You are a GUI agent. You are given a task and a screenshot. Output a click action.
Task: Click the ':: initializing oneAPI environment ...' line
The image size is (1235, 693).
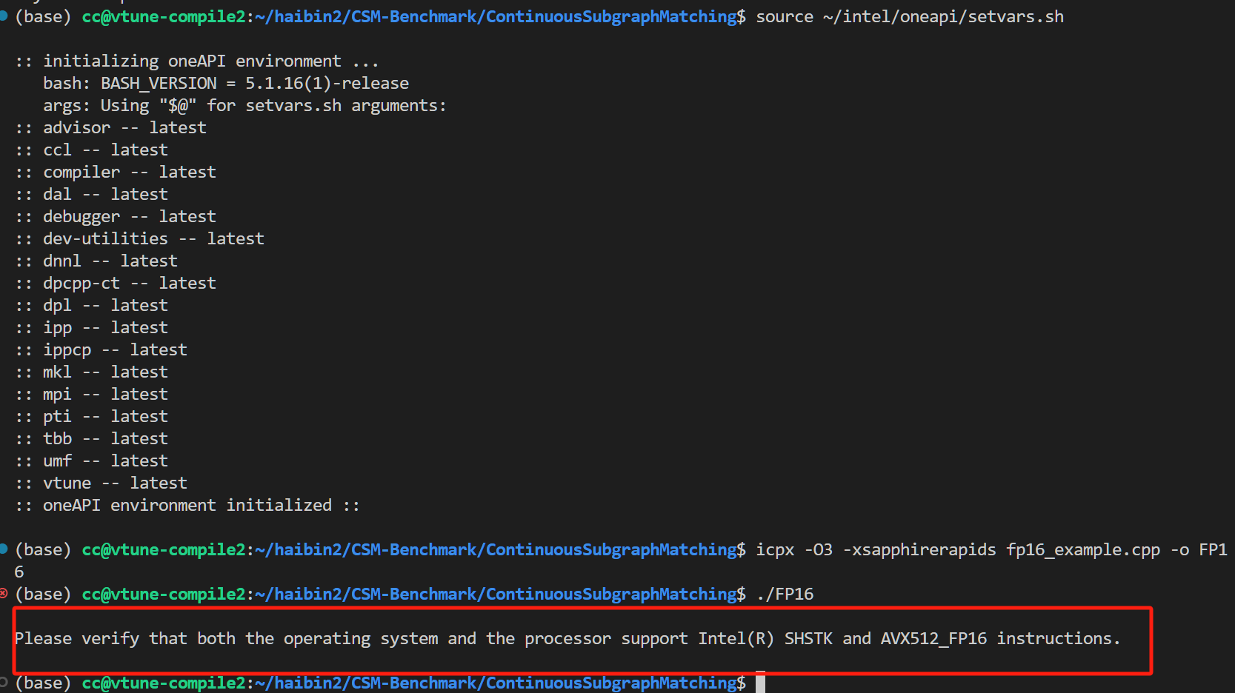click(197, 61)
